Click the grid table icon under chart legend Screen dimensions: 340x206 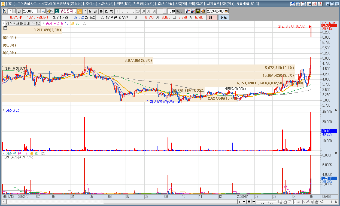click(5, 28)
